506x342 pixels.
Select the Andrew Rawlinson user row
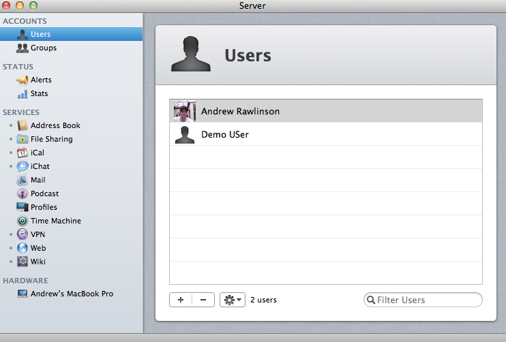[326, 111]
